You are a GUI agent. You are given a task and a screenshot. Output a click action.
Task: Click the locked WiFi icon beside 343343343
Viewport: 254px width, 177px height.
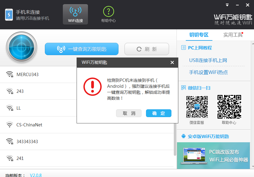tap(10, 141)
